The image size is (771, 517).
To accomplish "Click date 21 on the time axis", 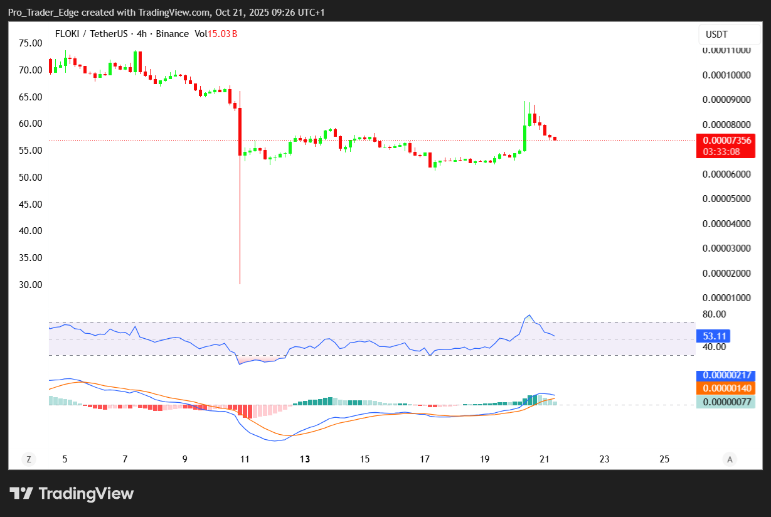I will point(544,459).
